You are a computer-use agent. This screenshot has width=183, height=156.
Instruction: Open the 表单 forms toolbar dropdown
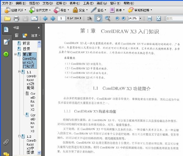[x=117, y=10]
